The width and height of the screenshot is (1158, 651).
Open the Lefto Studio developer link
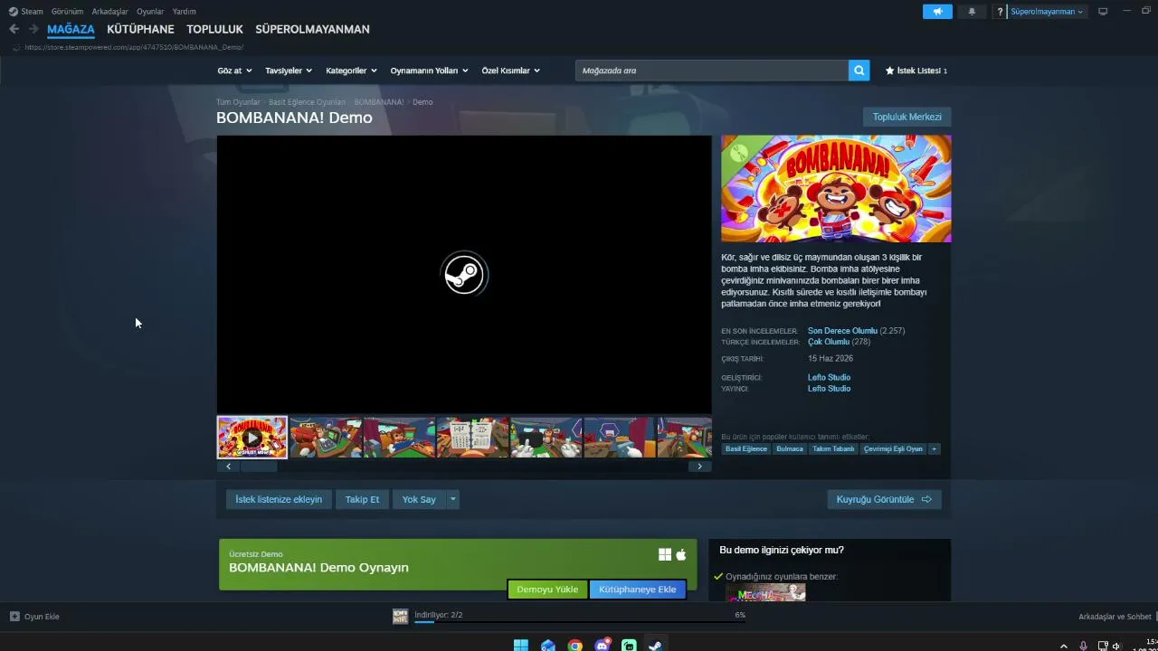[x=829, y=377]
